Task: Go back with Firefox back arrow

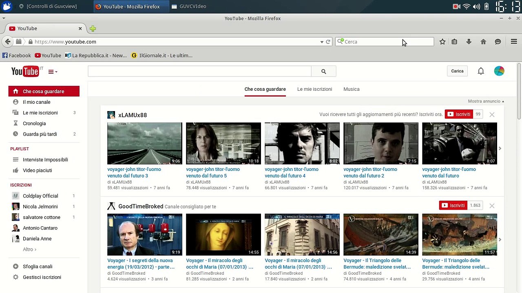Action: click(x=7, y=42)
